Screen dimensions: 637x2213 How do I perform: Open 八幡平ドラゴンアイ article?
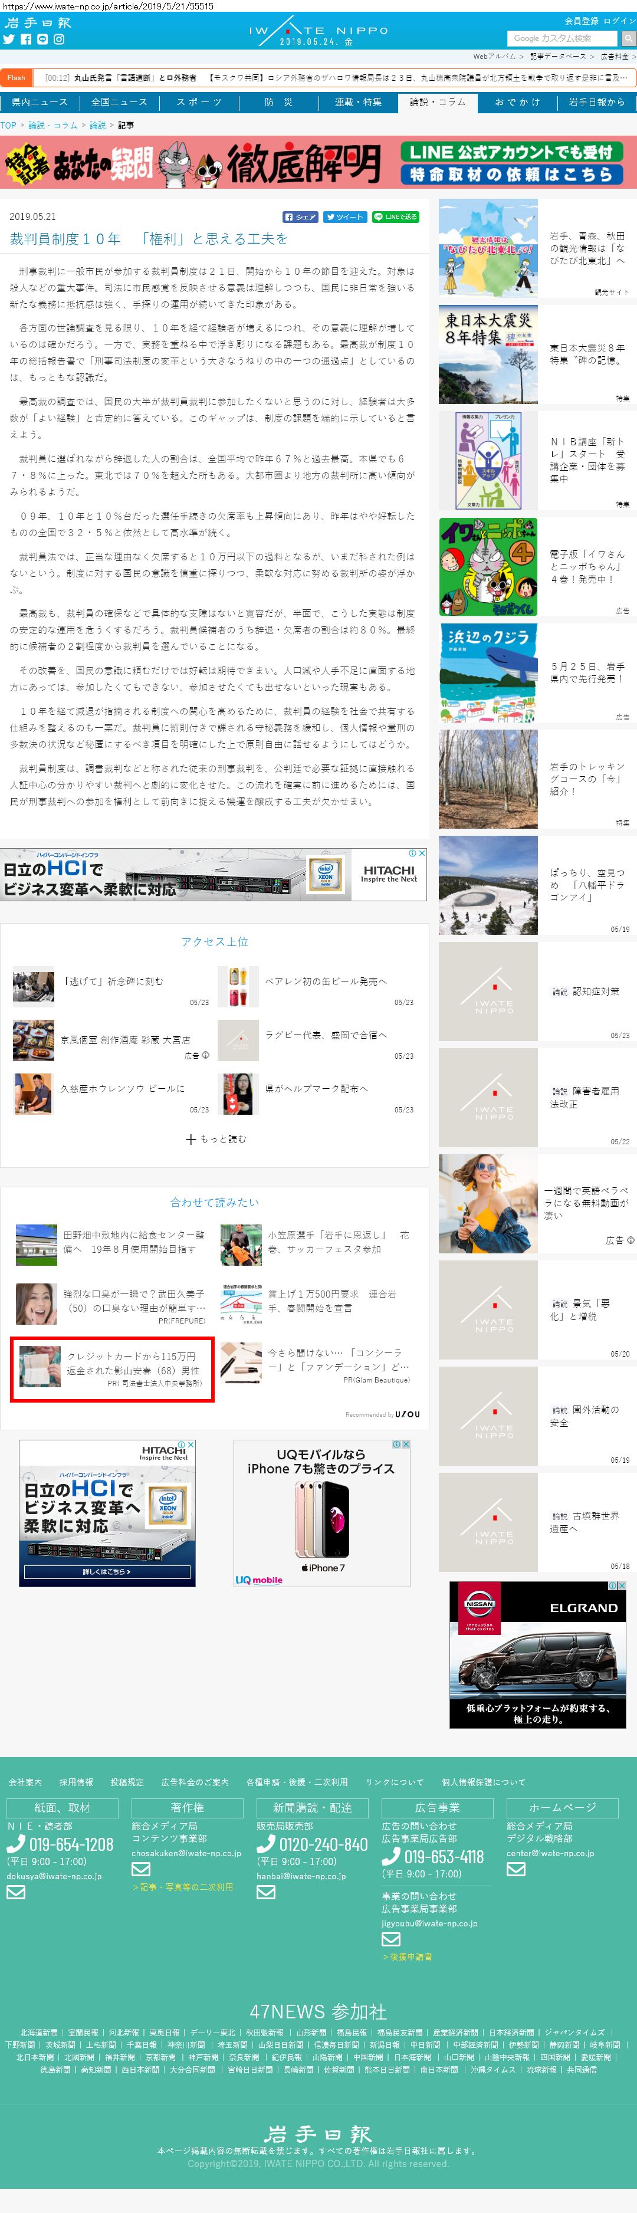click(588, 884)
